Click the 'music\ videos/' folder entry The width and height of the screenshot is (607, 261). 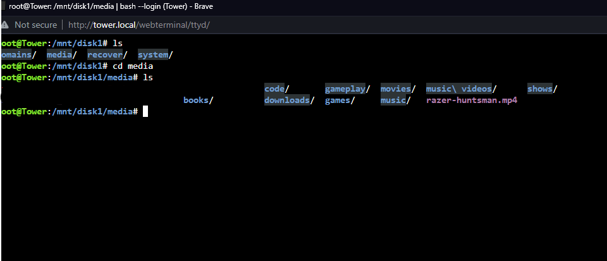[462, 89]
